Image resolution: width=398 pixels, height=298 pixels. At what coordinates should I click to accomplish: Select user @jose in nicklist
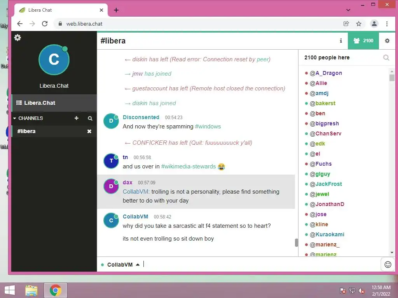318,214
